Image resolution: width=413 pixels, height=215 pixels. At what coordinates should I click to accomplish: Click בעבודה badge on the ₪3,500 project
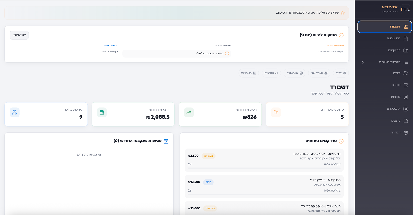(208, 156)
